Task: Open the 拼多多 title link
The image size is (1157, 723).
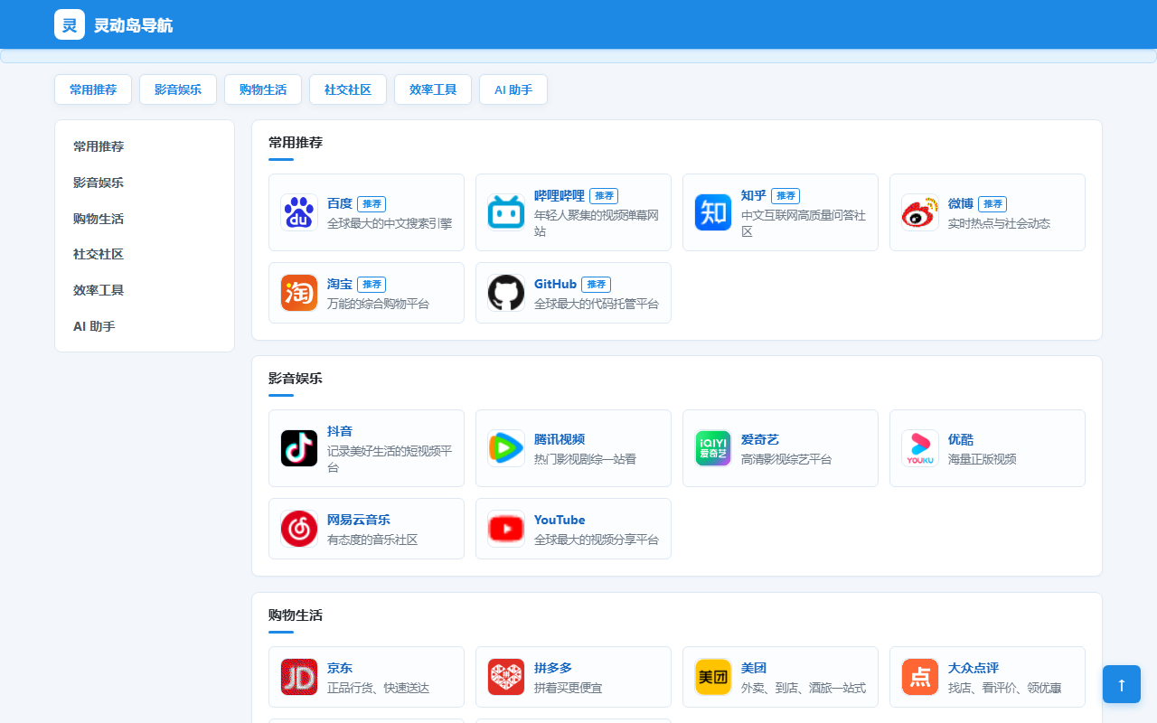Action: (553, 668)
